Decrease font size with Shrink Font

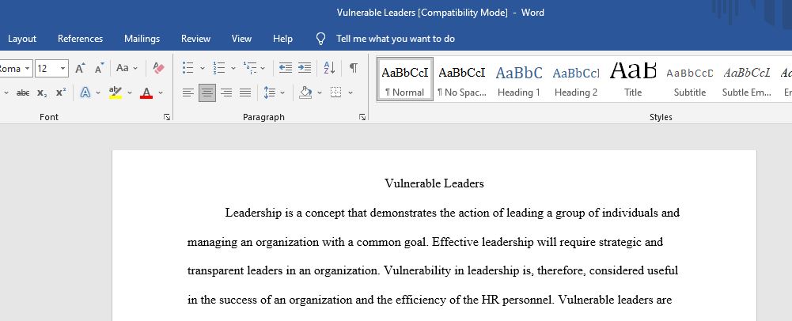(x=100, y=68)
